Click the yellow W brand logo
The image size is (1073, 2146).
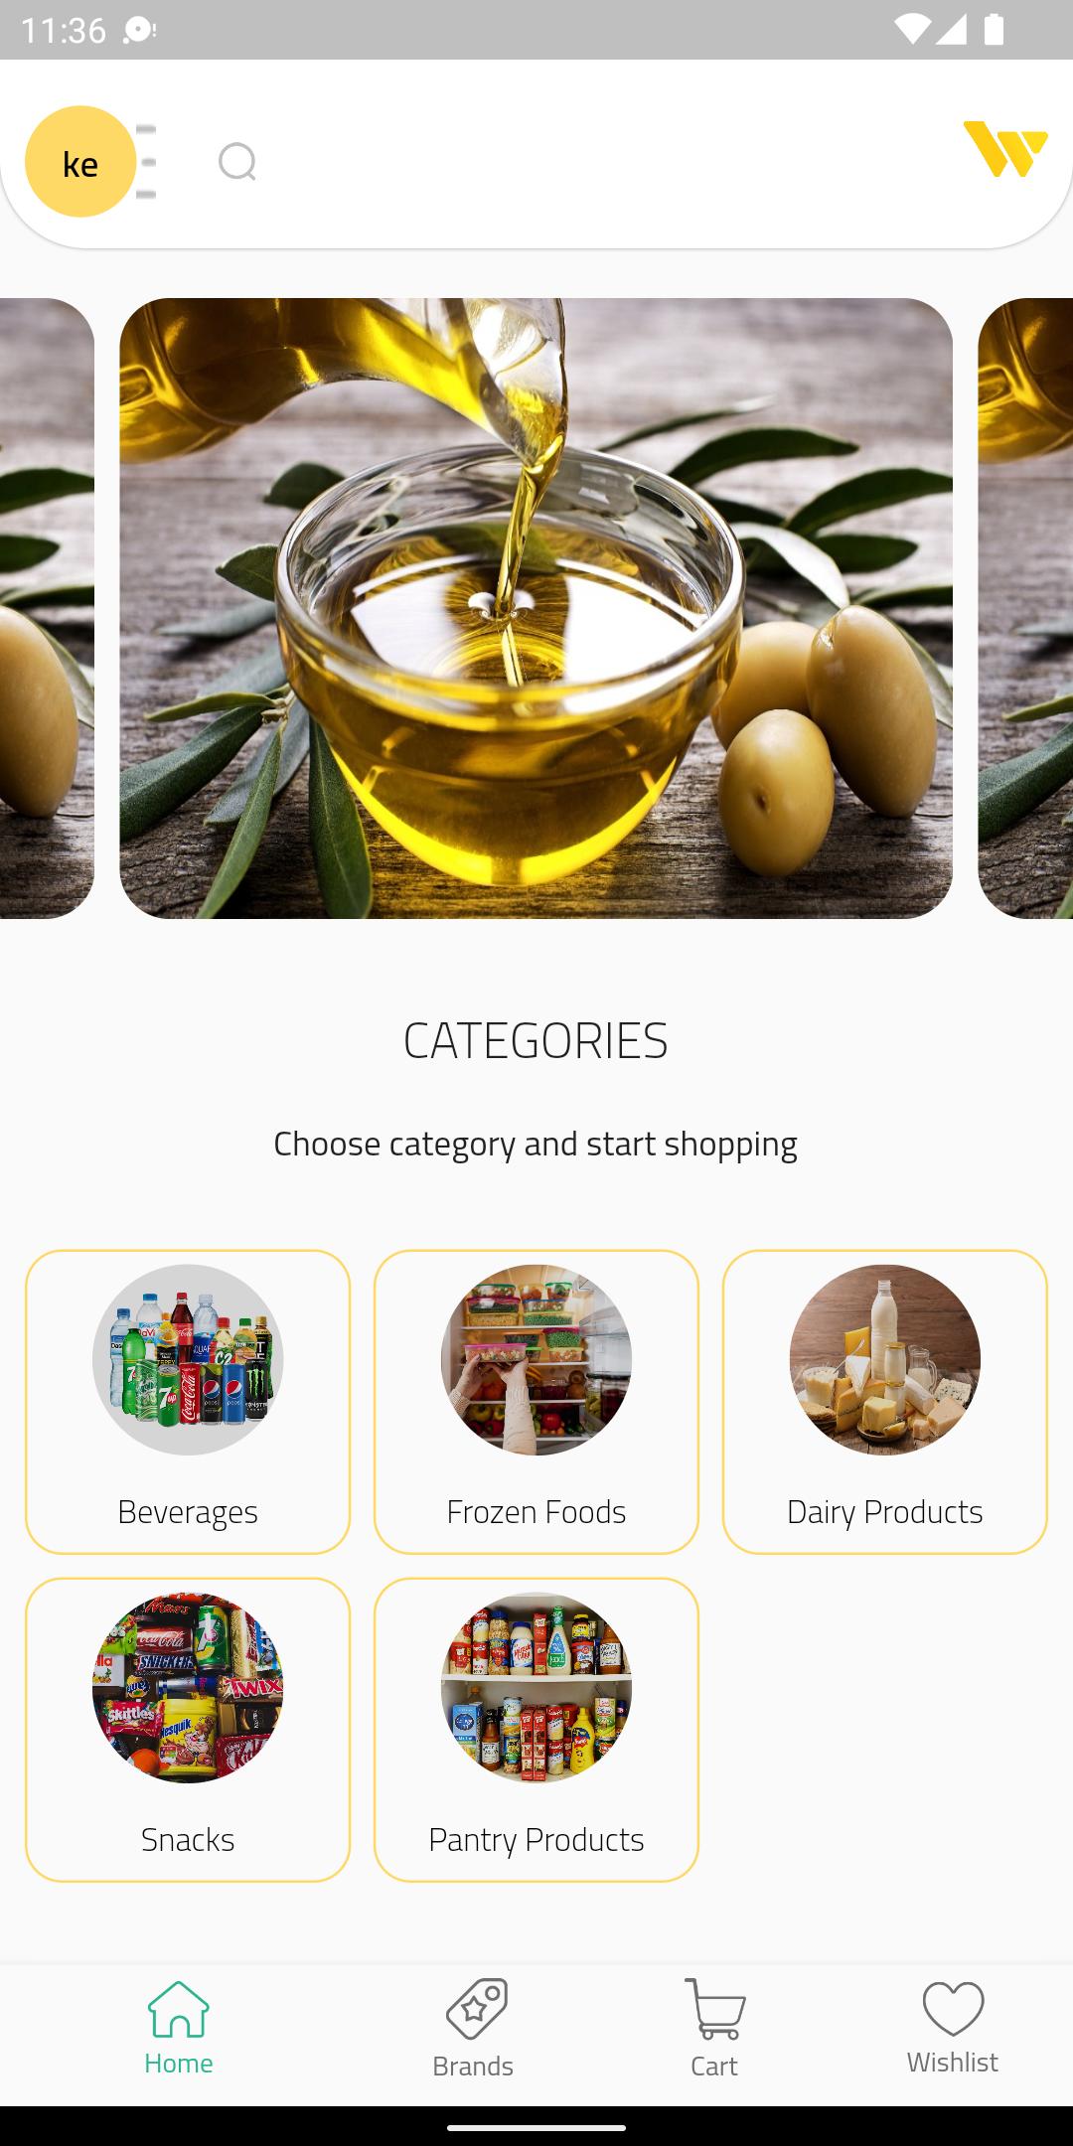(x=1005, y=149)
